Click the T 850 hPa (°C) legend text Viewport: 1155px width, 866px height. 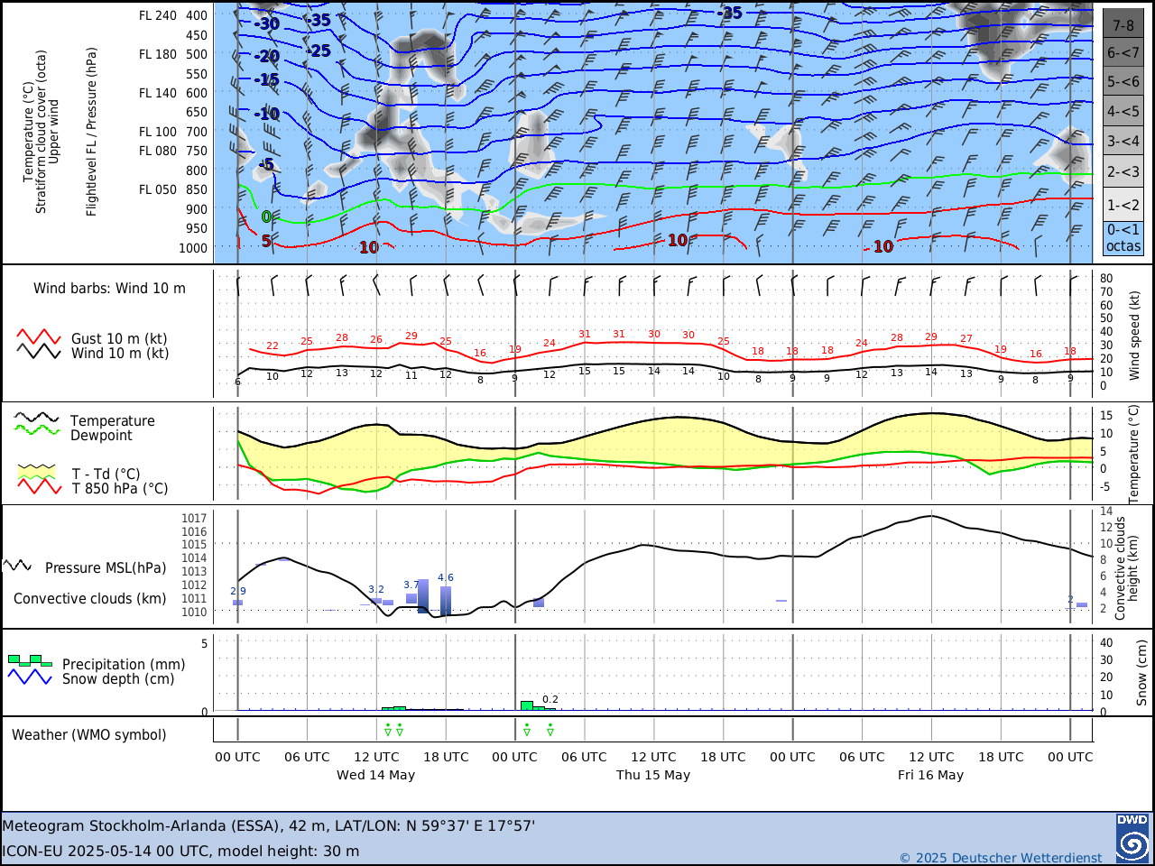pos(120,488)
